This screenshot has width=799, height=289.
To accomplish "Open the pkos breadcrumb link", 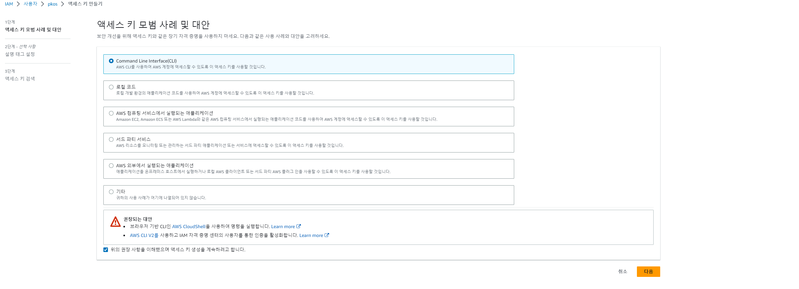I will 53,4.
